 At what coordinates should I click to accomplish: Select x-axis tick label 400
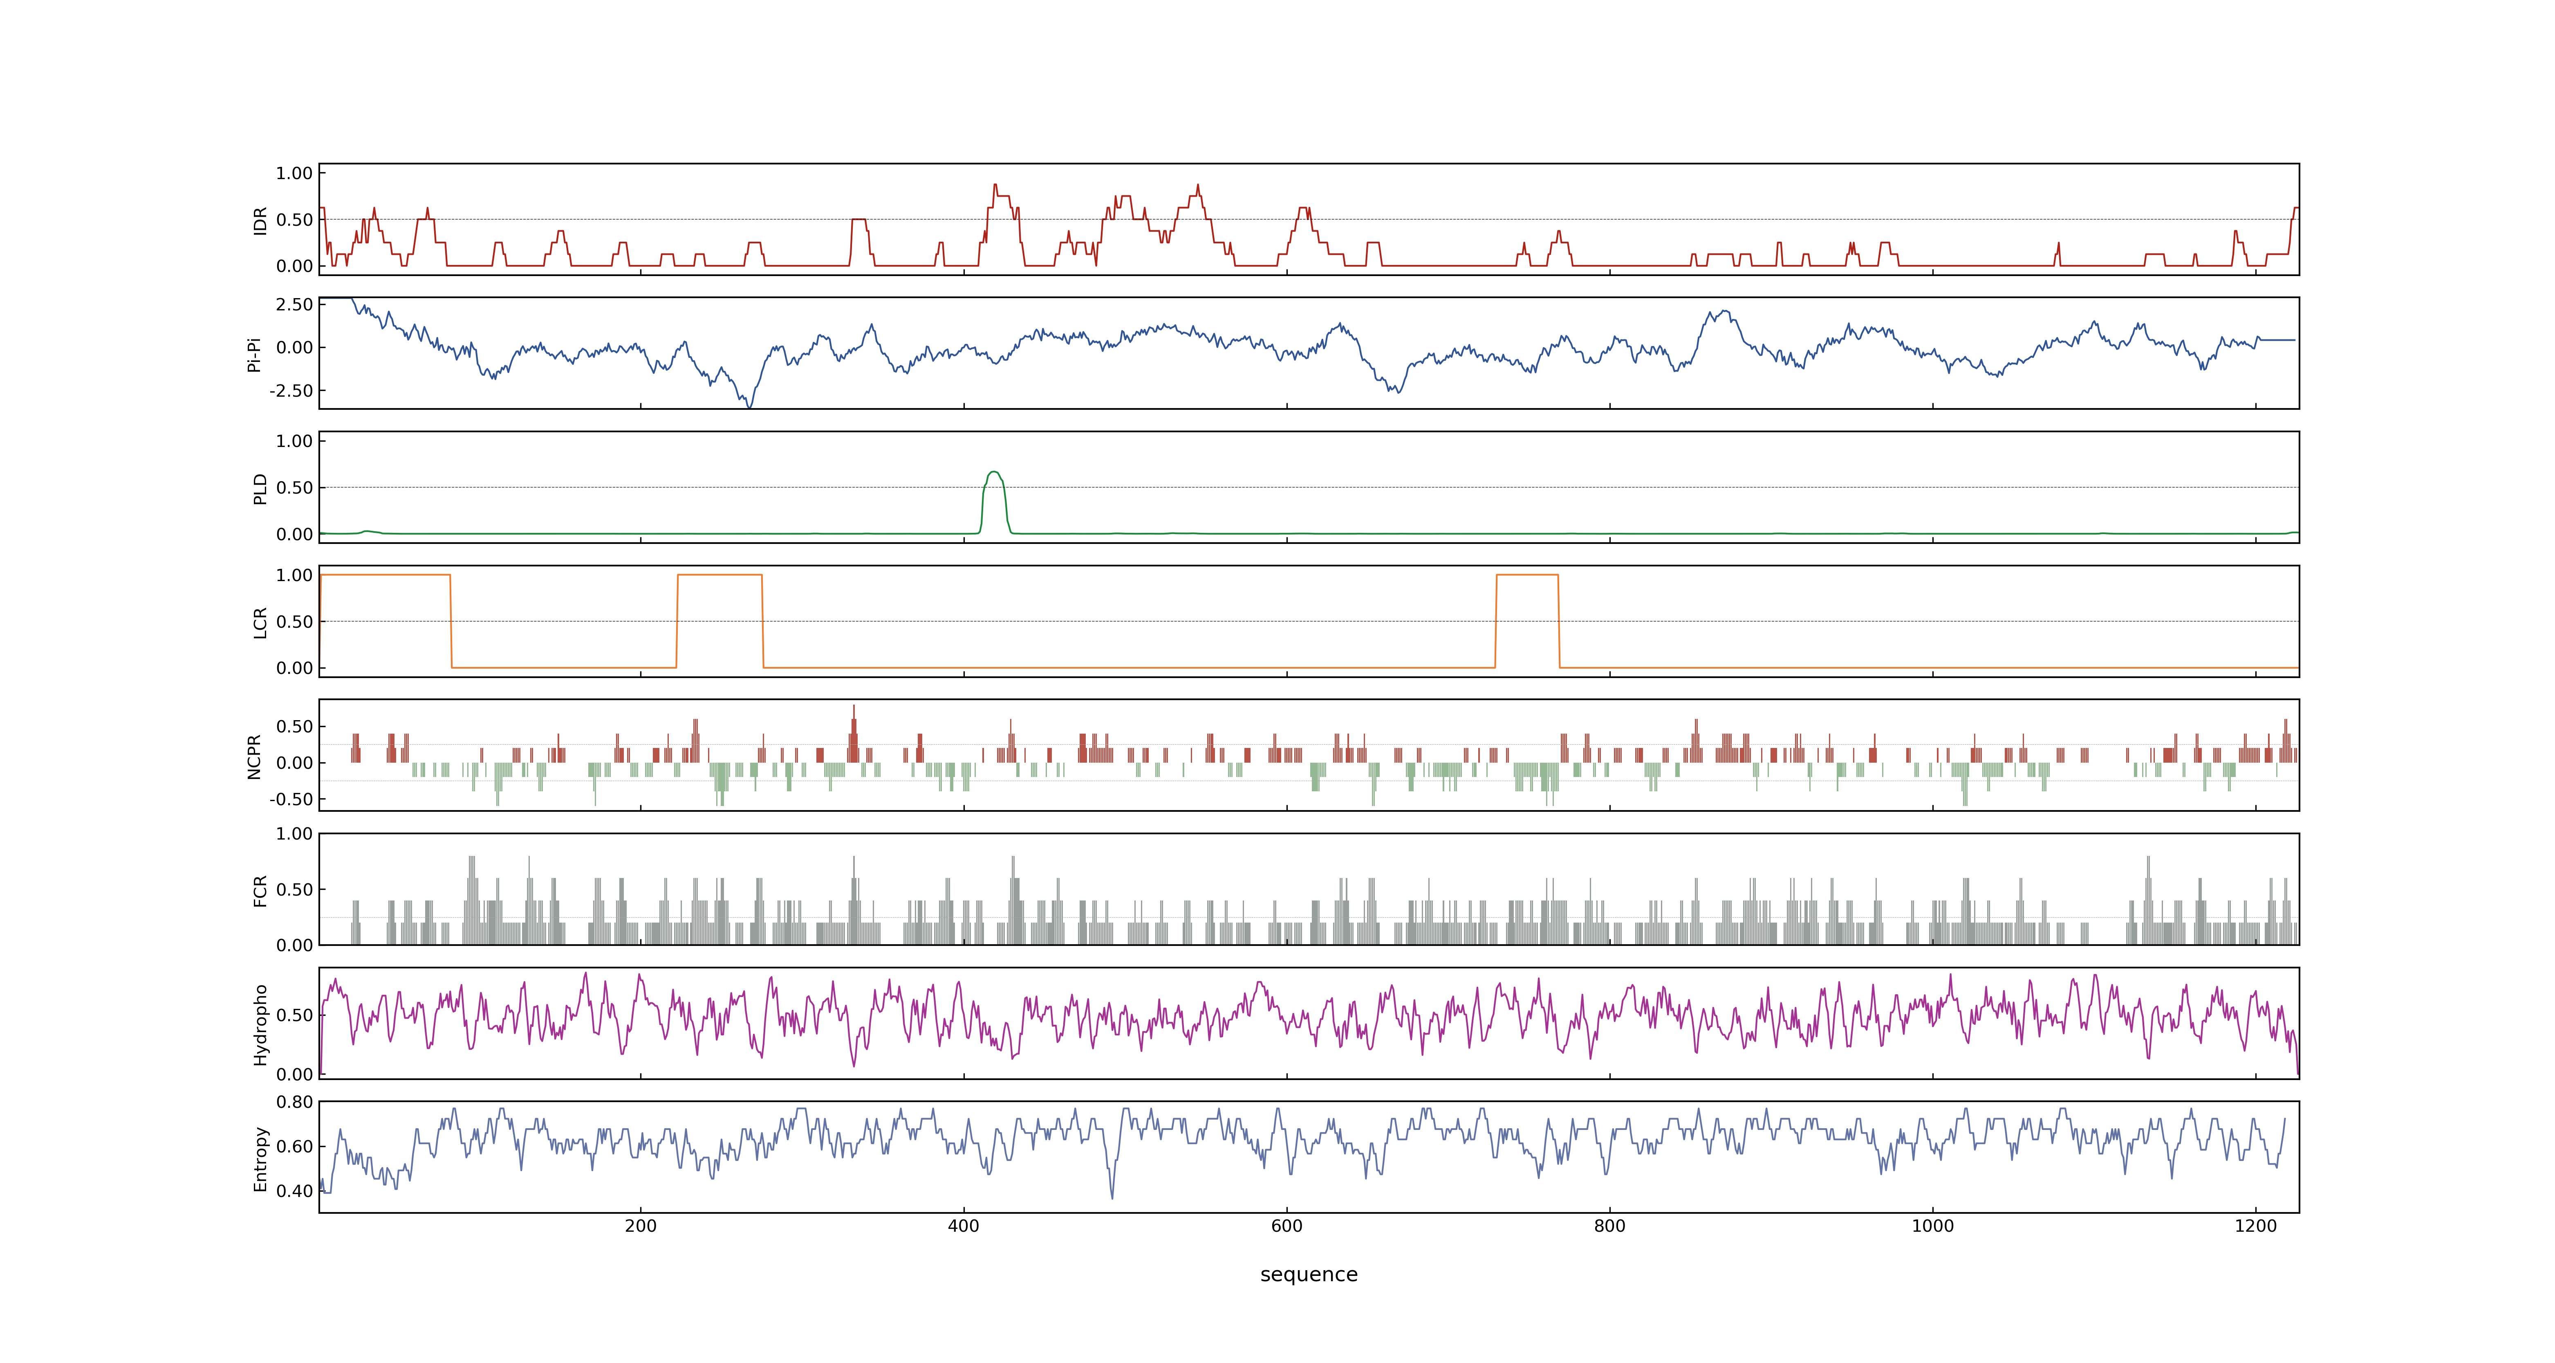click(964, 1226)
